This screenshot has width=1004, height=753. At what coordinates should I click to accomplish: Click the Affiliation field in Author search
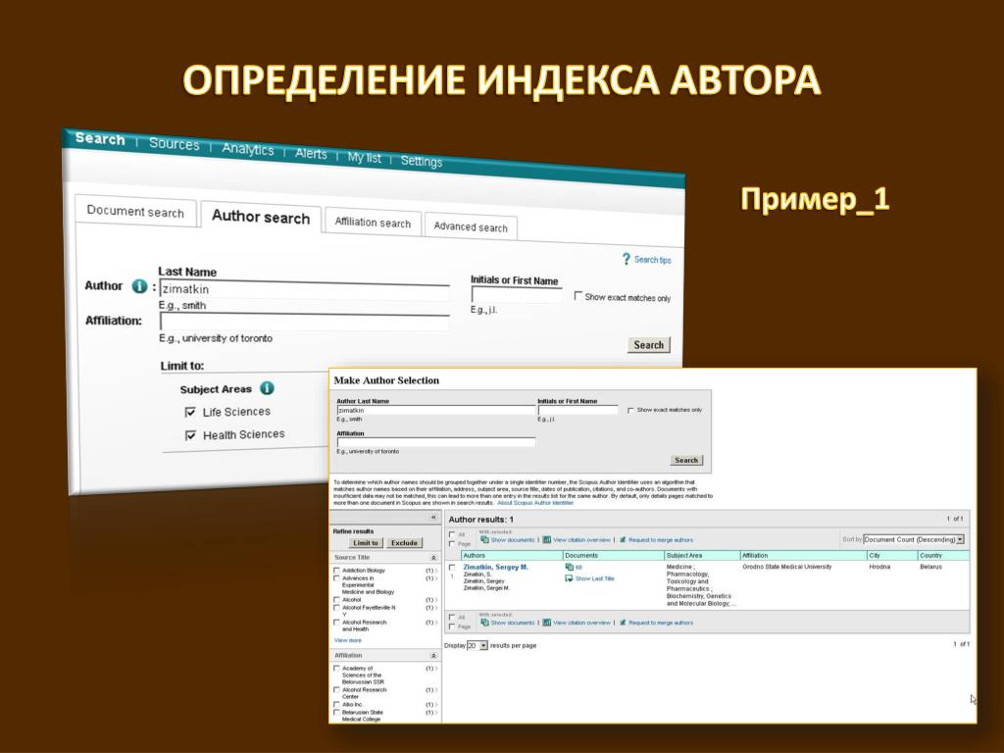point(304,322)
